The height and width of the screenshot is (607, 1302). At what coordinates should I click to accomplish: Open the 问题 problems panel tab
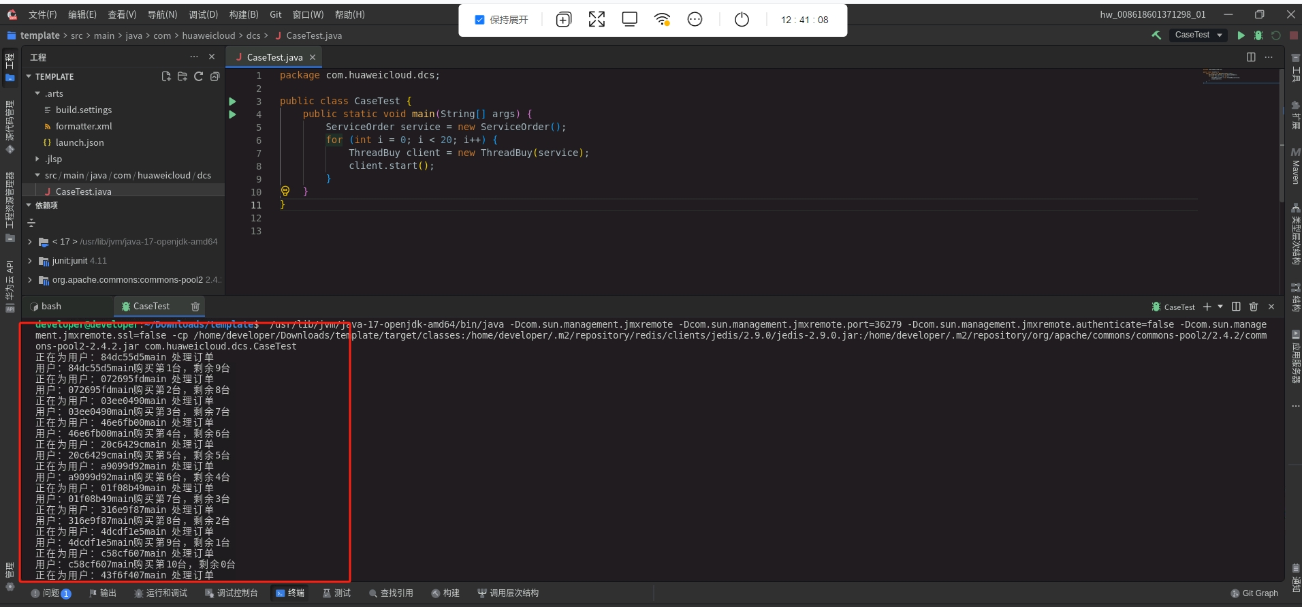click(50, 593)
